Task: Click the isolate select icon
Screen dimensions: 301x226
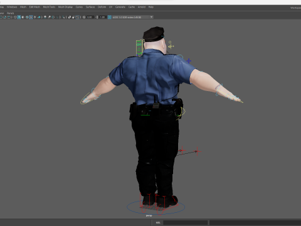Action: 63,17
